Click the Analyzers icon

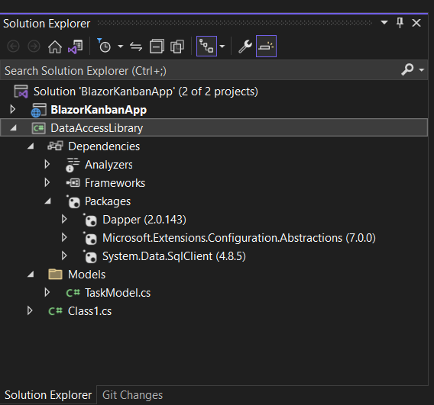click(73, 165)
